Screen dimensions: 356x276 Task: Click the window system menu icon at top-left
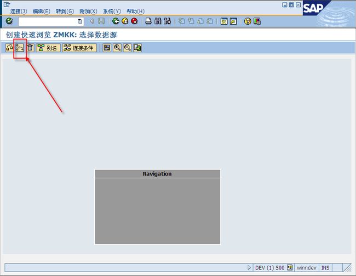point(7,4)
